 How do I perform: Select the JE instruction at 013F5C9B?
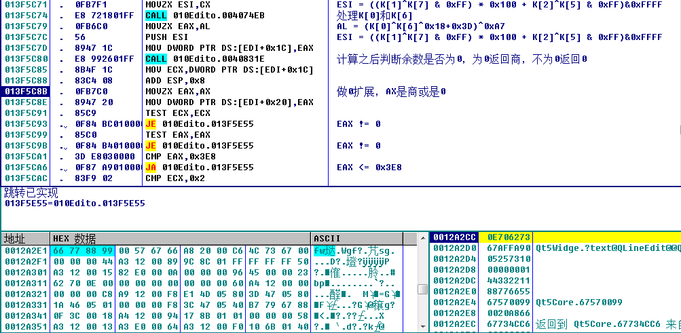pyautogui.click(x=200, y=146)
